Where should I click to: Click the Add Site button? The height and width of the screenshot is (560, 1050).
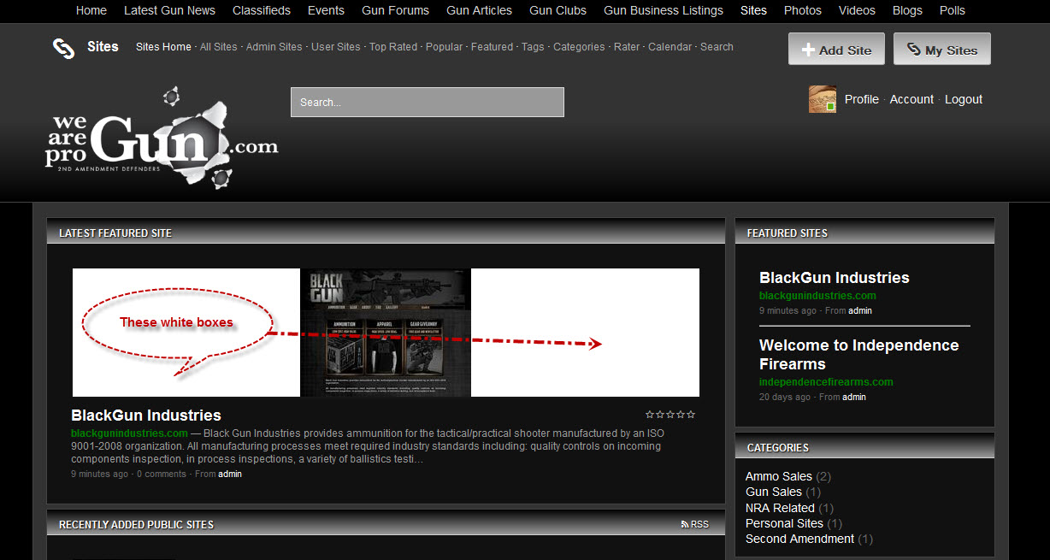(x=835, y=50)
